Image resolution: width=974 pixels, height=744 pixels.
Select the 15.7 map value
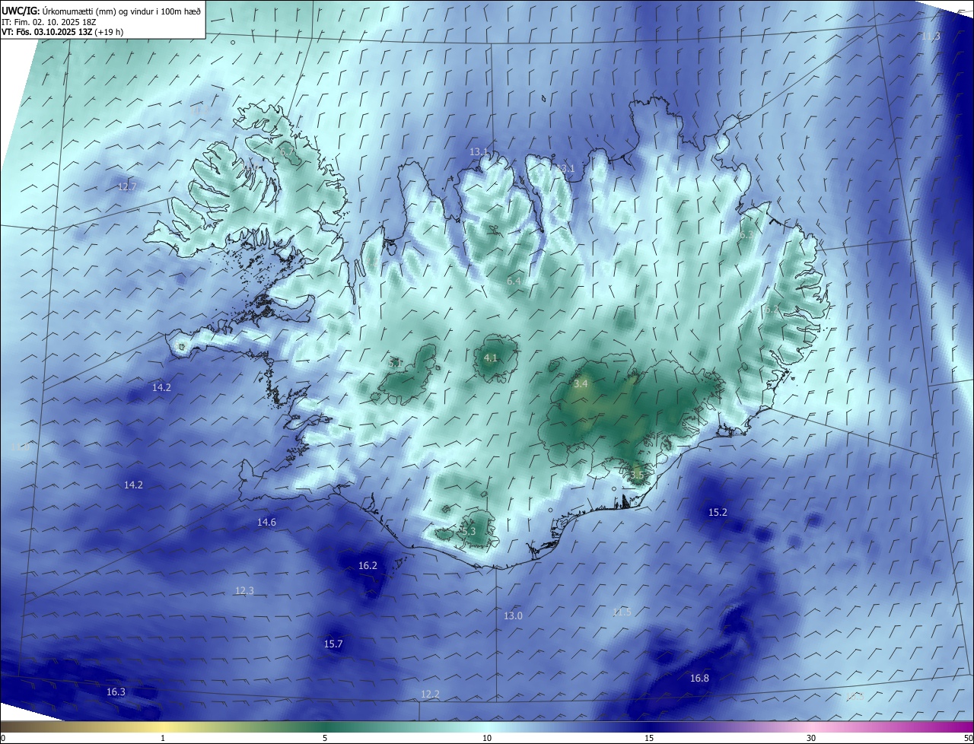point(333,644)
